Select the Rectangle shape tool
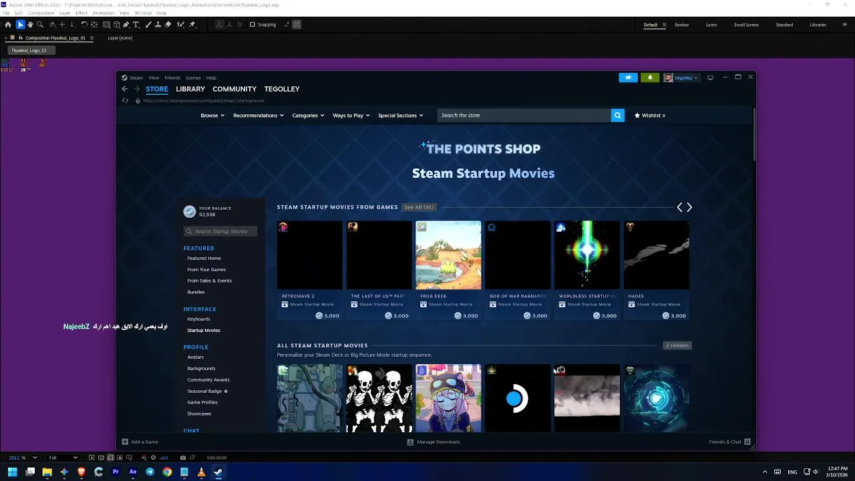The height and width of the screenshot is (481, 855). coord(106,25)
